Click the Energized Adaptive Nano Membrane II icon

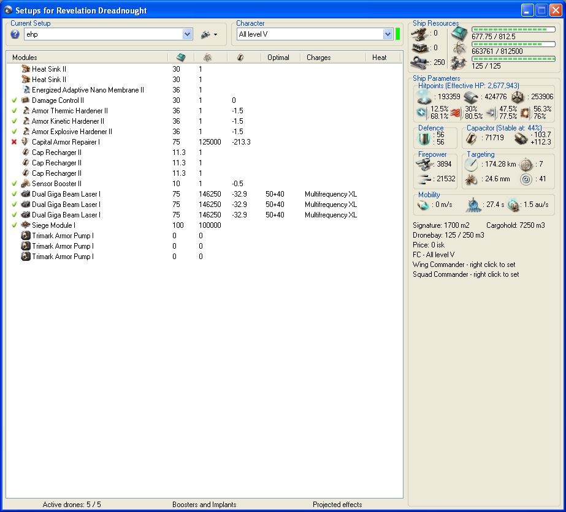point(26,90)
